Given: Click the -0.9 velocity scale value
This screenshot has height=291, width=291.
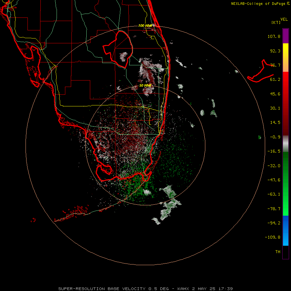Looking at the screenshot, I should pos(275,137).
